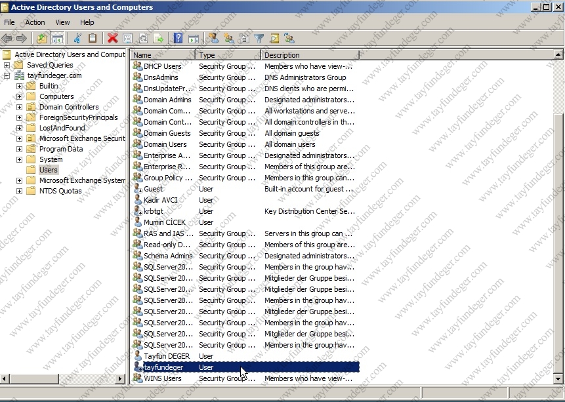Expand the Computers container
The image size is (565, 402).
[20, 96]
